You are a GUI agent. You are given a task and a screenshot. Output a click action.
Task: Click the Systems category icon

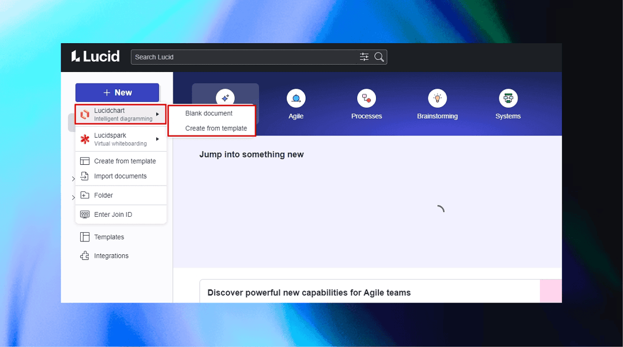pyautogui.click(x=508, y=98)
